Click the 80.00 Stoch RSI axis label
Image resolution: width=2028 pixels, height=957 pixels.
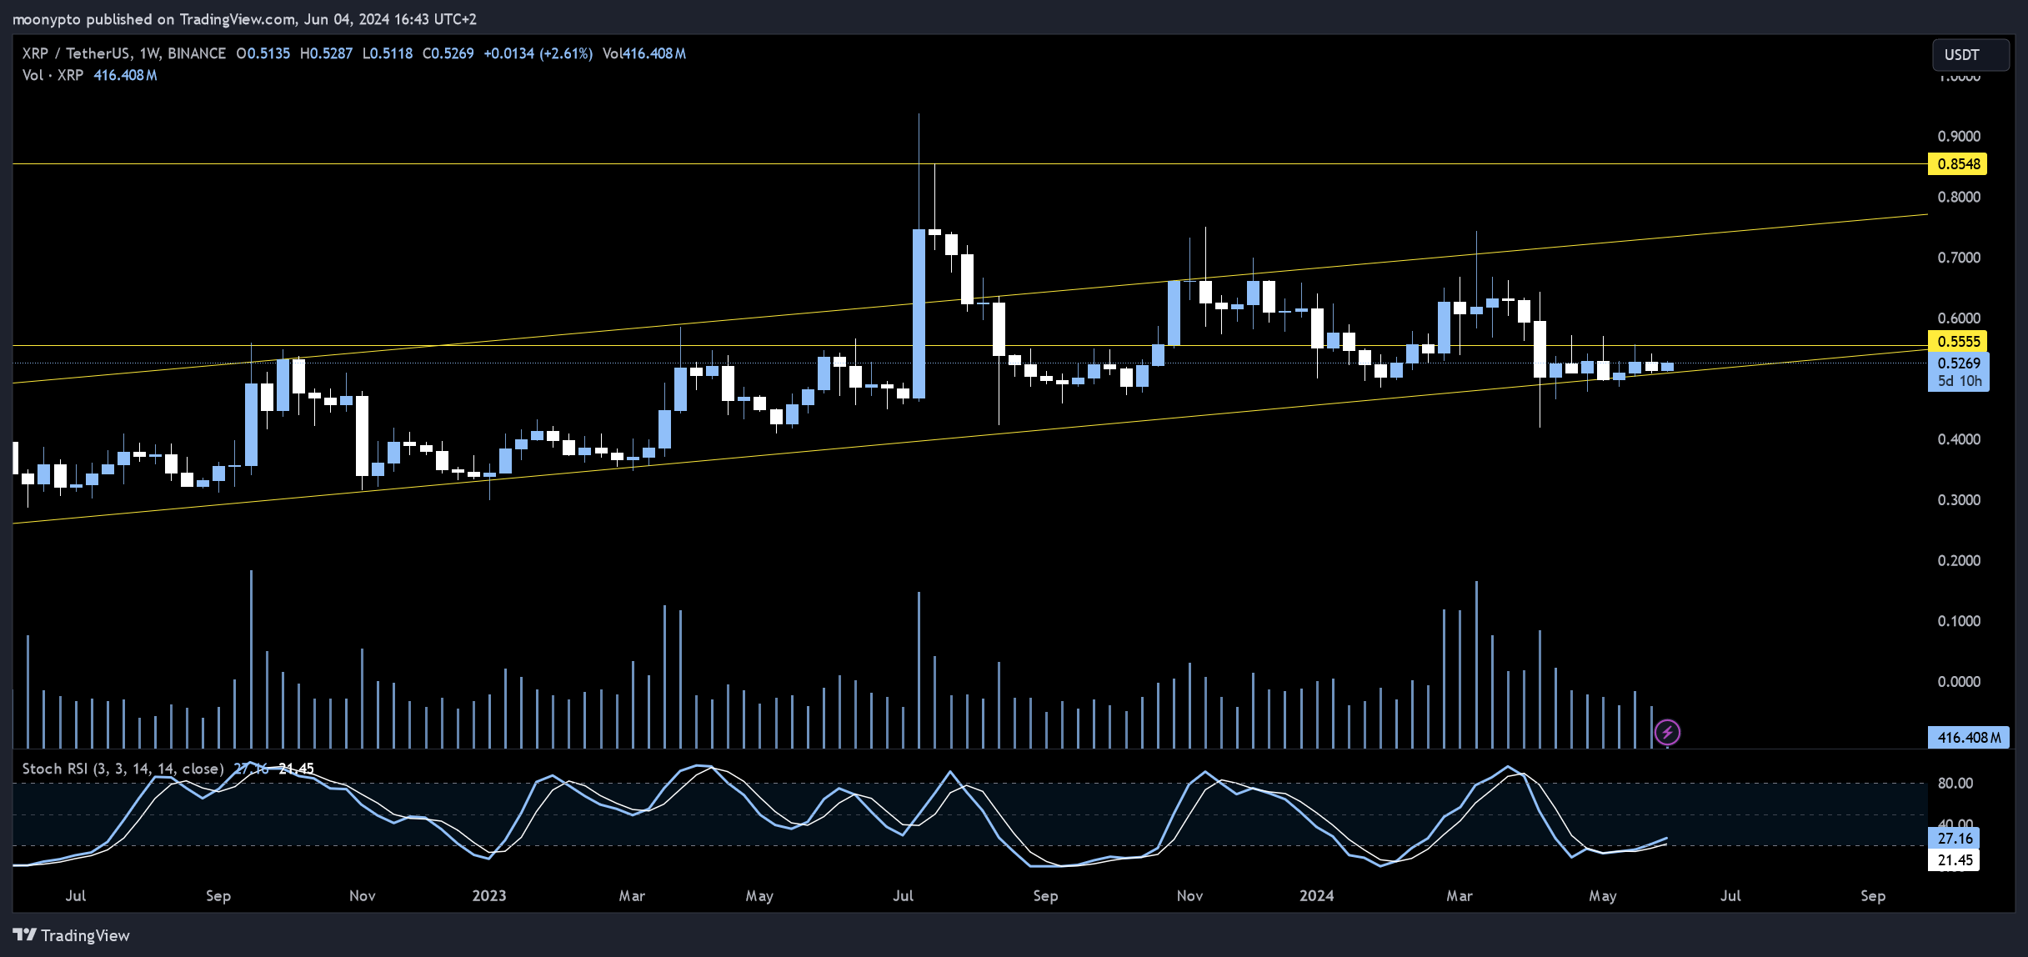coord(1955,783)
